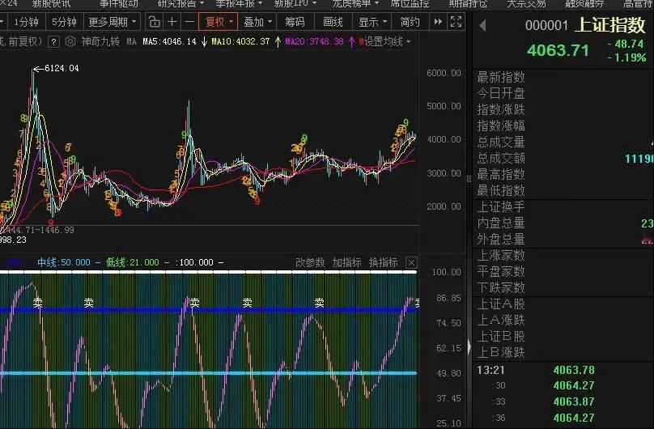Click the 6124.04 peak price label
Viewport: 654px width, 429px height.
click(62, 68)
